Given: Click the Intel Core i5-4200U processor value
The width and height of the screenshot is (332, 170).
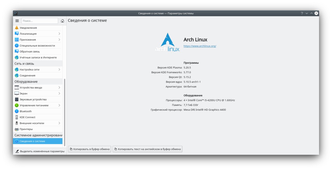Looking at the screenshot, I should 209,100.
